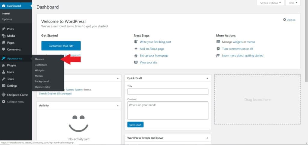Collapse the Quick Draft box arrow
308x145 pixels.
(x=207, y=78)
